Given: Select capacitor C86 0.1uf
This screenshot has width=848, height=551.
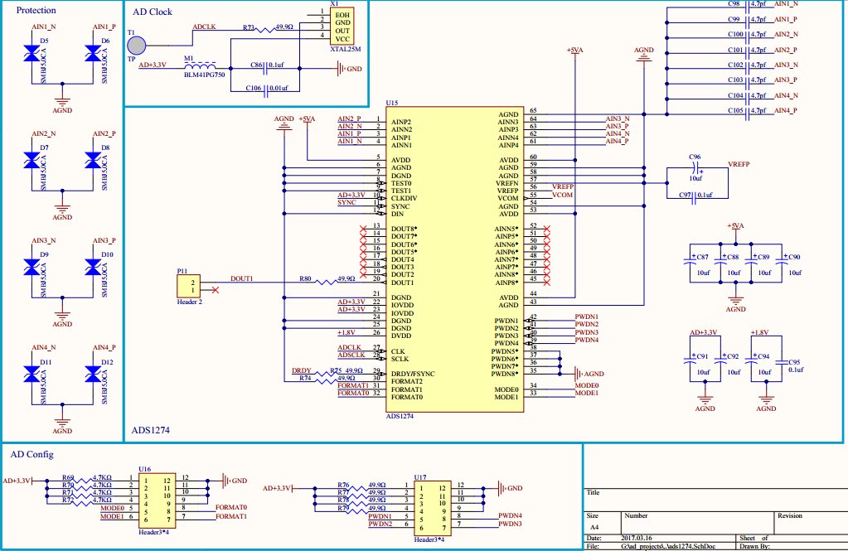Looking at the screenshot, I should tap(265, 69).
